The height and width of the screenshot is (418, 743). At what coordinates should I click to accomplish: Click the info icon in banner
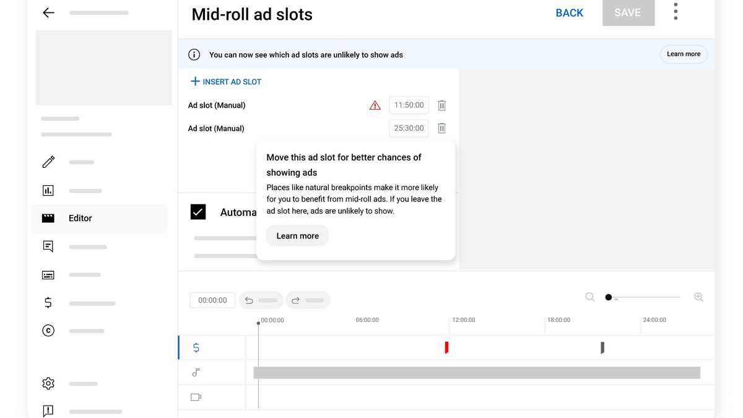[194, 54]
